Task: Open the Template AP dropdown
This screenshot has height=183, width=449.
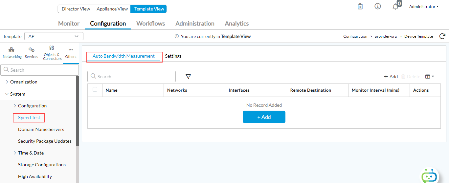Action: coord(54,36)
